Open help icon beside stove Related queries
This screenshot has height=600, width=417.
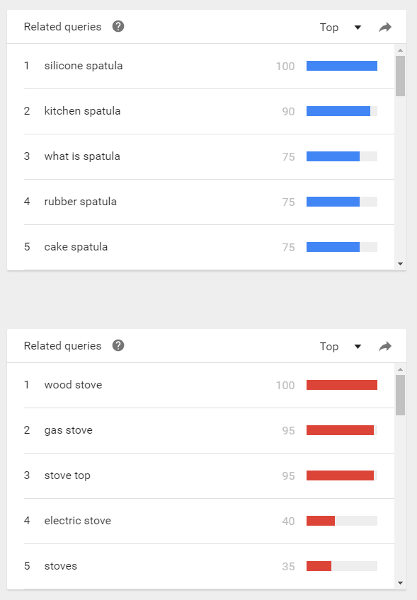(x=118, y=345)
